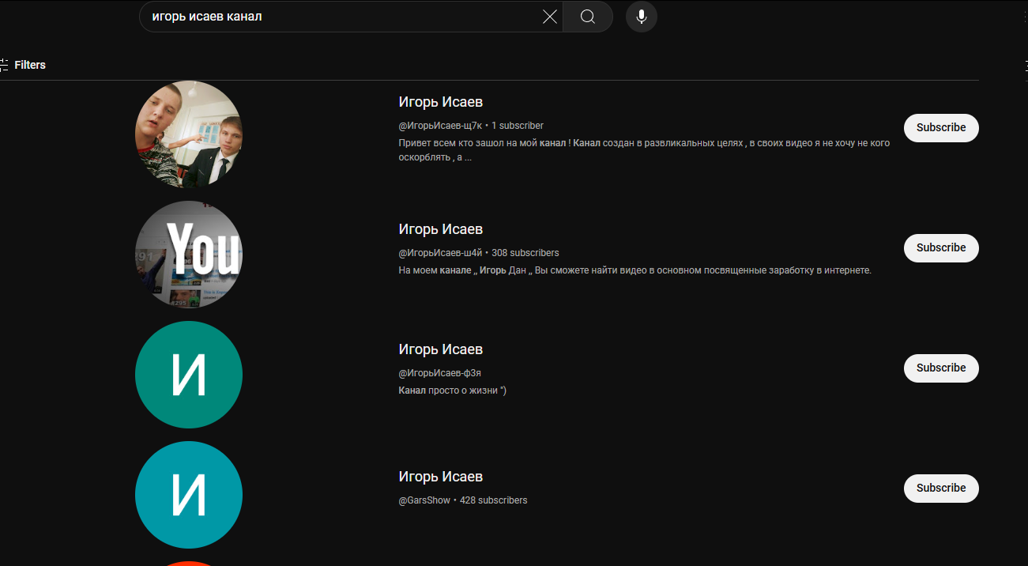The image size is (1028, 566).
Task: Open the Игорь Исаев title above @ИгорьИсаев-ф3я
Action: [441, 349]
